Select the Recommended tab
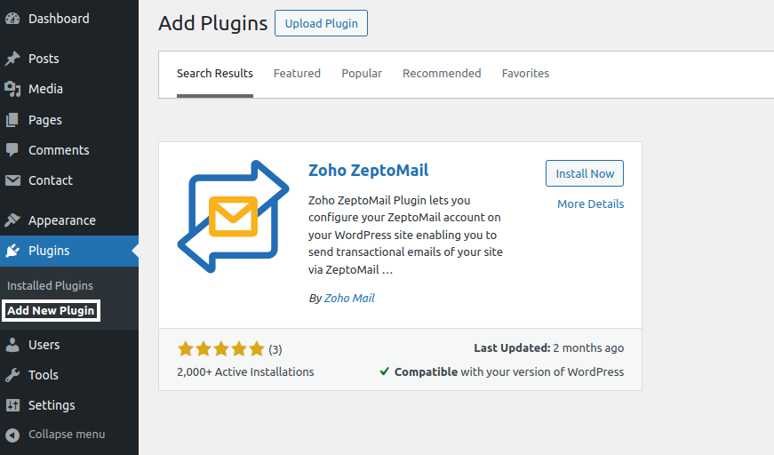 coord(442,74)
